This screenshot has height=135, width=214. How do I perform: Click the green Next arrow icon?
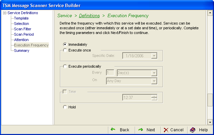[141, 130]
